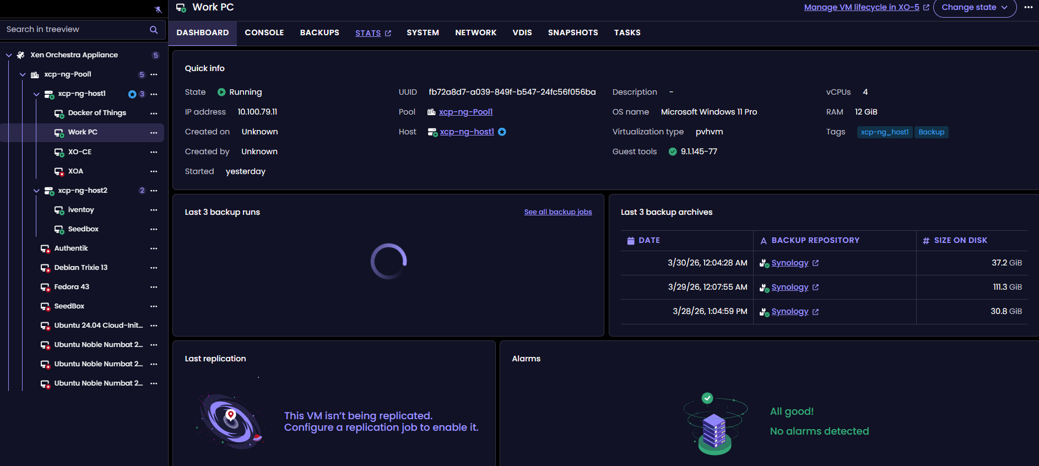Open options menu for Debian Trixie 13
The image size is (1039, 466).
154,268
